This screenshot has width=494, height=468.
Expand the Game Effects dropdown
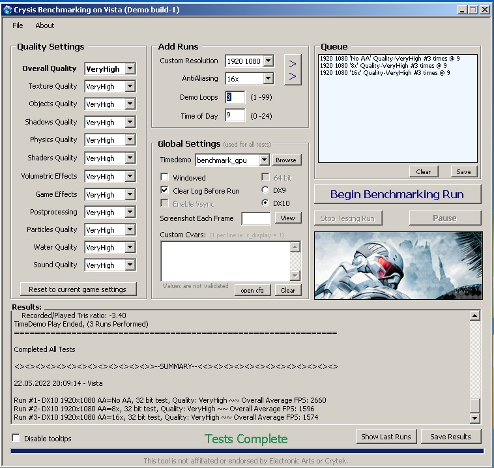(130, 194)
